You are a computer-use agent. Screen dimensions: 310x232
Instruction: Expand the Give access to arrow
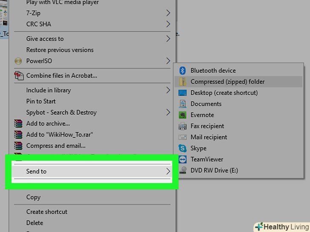click(x=168, y=39)
